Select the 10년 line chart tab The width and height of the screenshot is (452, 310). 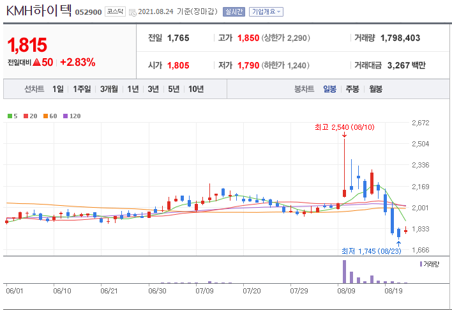196,89
